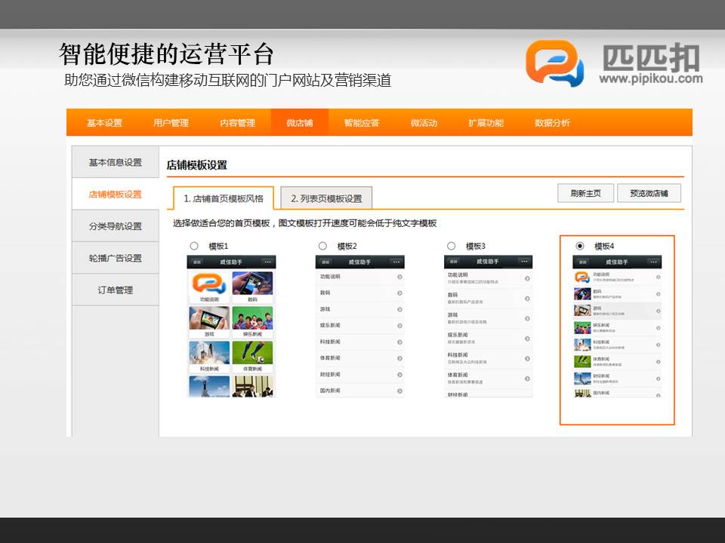
Task: Click the 预览微店铺 button
Action: pos(649,193)
